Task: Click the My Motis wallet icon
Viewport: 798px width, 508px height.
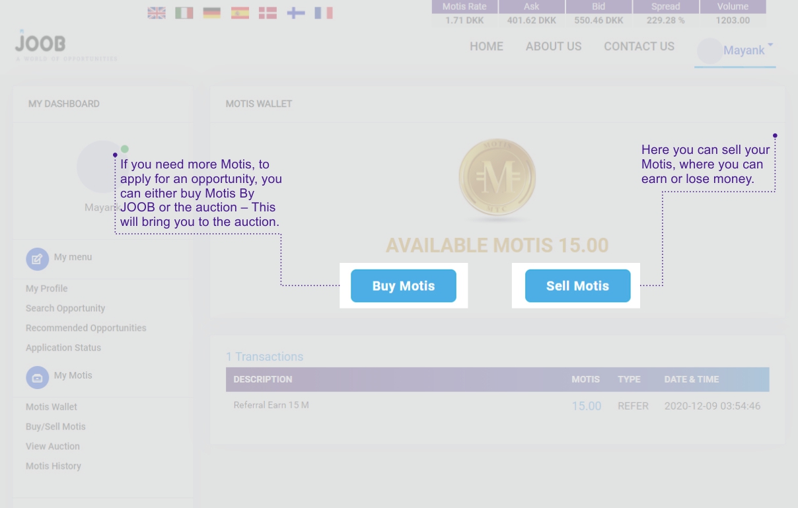Action: pyautogui.click(x=37, y=377)
